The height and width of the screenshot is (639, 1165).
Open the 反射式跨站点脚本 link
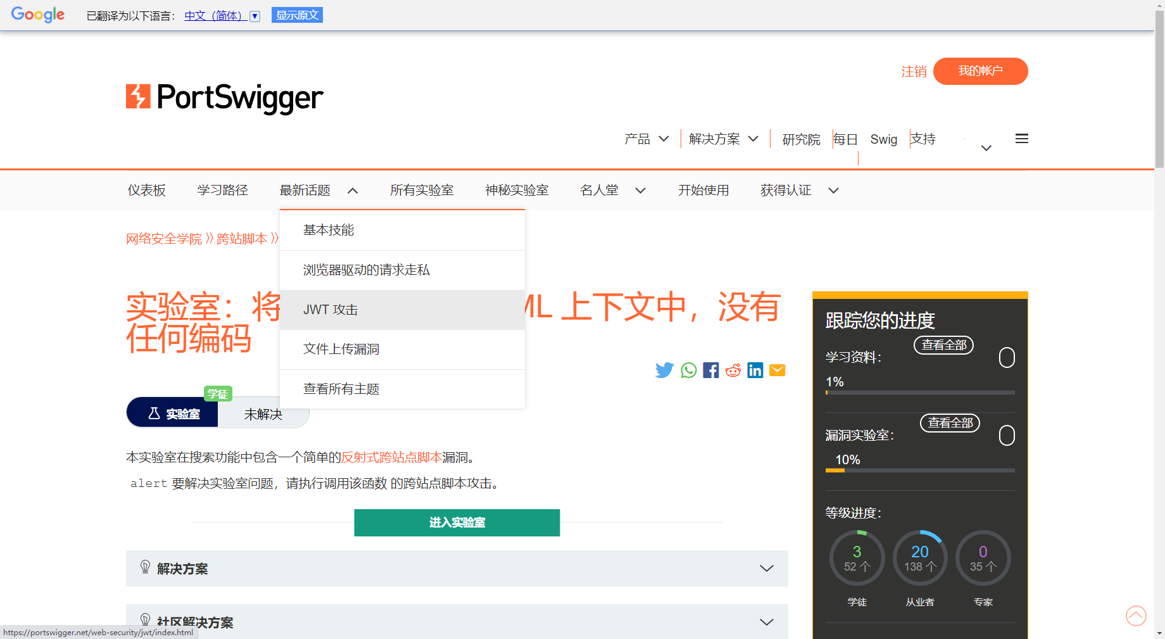(393, 457)
